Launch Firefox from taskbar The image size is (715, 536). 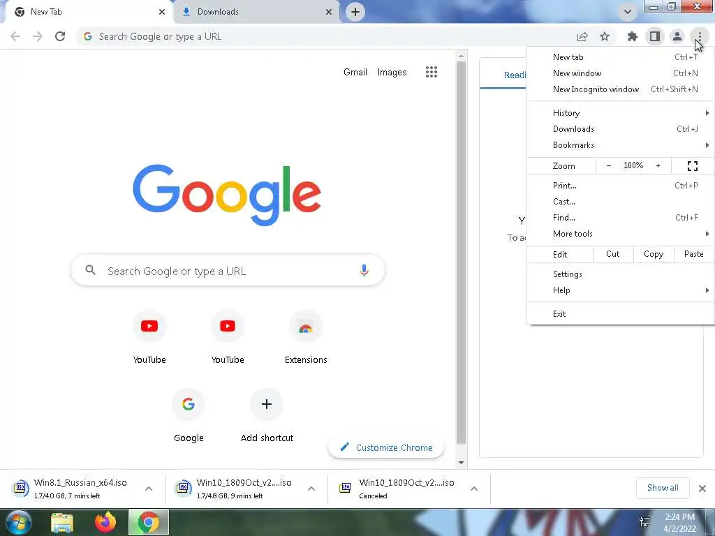click(x=105, y=522)
